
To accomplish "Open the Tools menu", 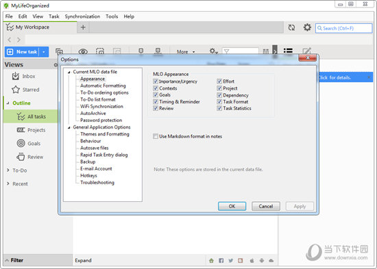I will coord(112,16).
